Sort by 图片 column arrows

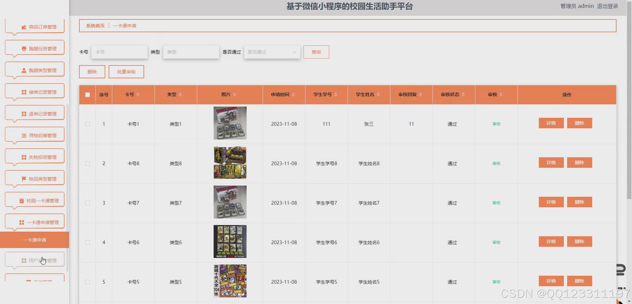point(235,94)
